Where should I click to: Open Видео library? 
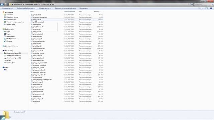point(8,34)
